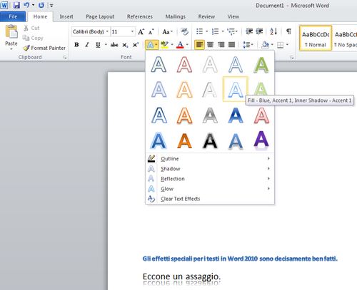Switch to the Review tab
This screenshot has height=290, width=357.
click(206, 16)
